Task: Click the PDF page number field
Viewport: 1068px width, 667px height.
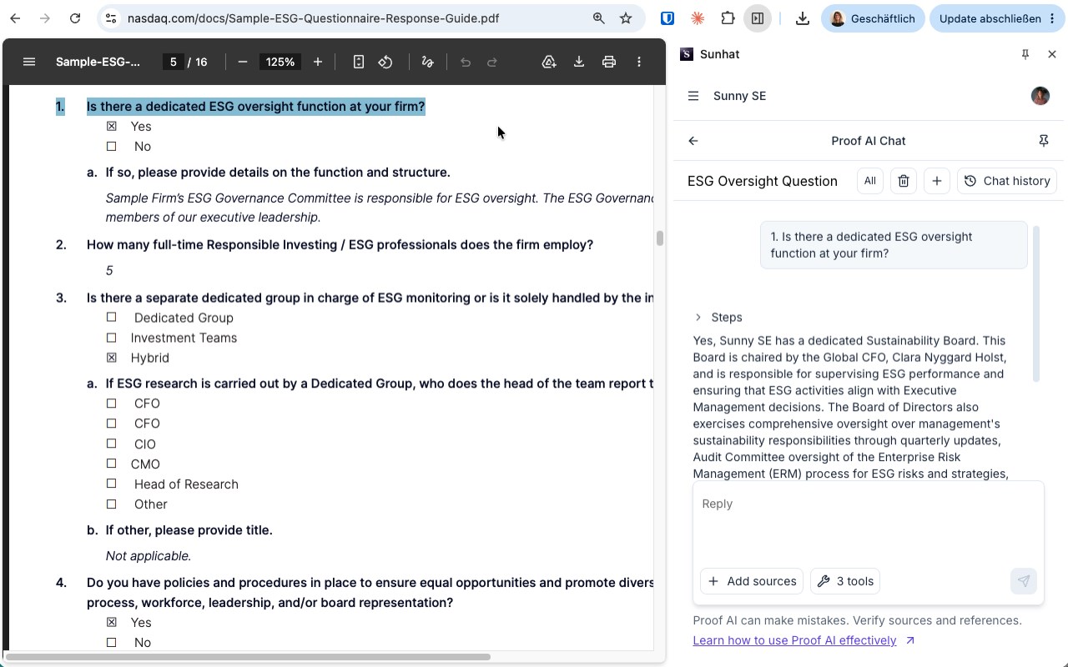Action: point(174,62)
